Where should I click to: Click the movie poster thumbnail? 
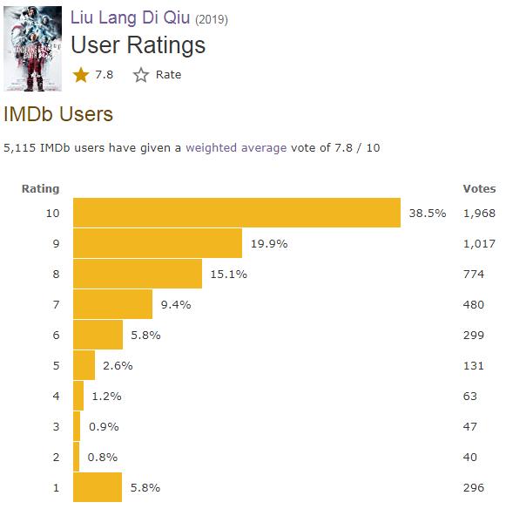(x=32, y=49)
